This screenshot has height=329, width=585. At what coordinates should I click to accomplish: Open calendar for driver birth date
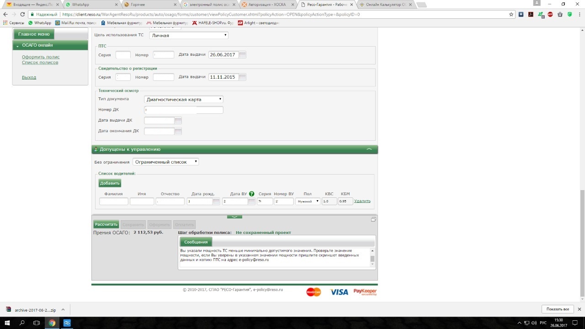(x=216, y=202)
